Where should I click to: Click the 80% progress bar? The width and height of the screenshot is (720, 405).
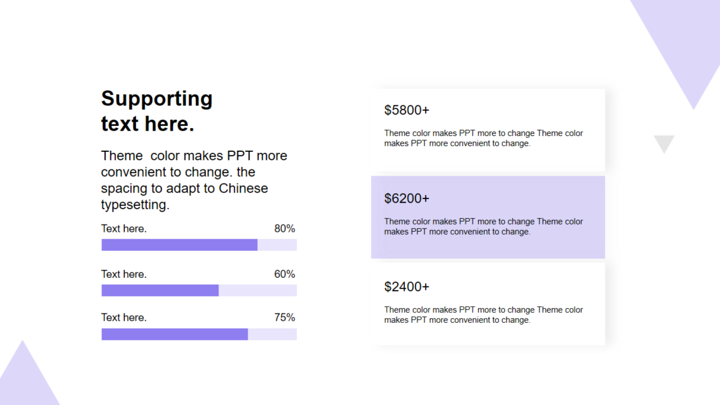pyautogui.click(x=199, y=245)
